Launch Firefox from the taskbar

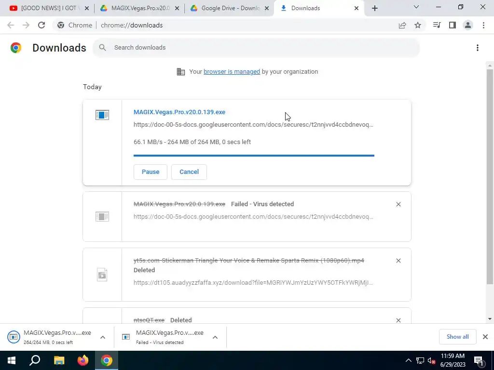pyautogui.click(x=83, y=360)
